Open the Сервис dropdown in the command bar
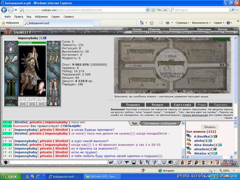Image resolution: width=240 pixels, height=180 pixels. (x=219, y=23)
